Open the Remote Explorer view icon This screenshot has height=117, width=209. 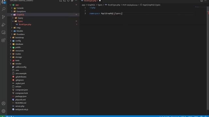[x=4, y=32]
